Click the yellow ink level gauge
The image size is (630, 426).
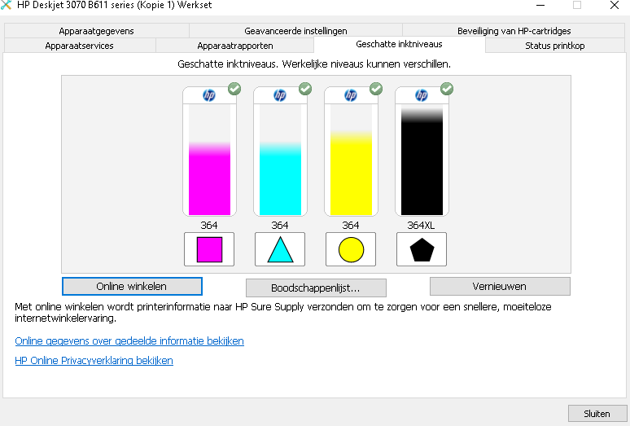(351, 160)
